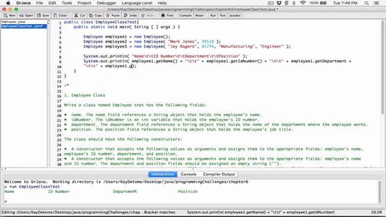Click the collapse arrows above the Interactions pane
The image size is (386, 217).
[4, 169]
